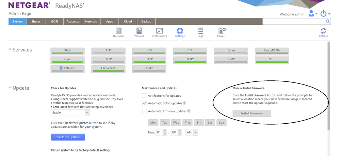Decrease the minute stepper value

180,134
